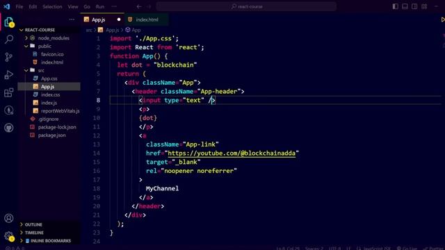Open the Accounts menu icon
The width and height of the screenshot is (445, 250).
tap(9, 218)
